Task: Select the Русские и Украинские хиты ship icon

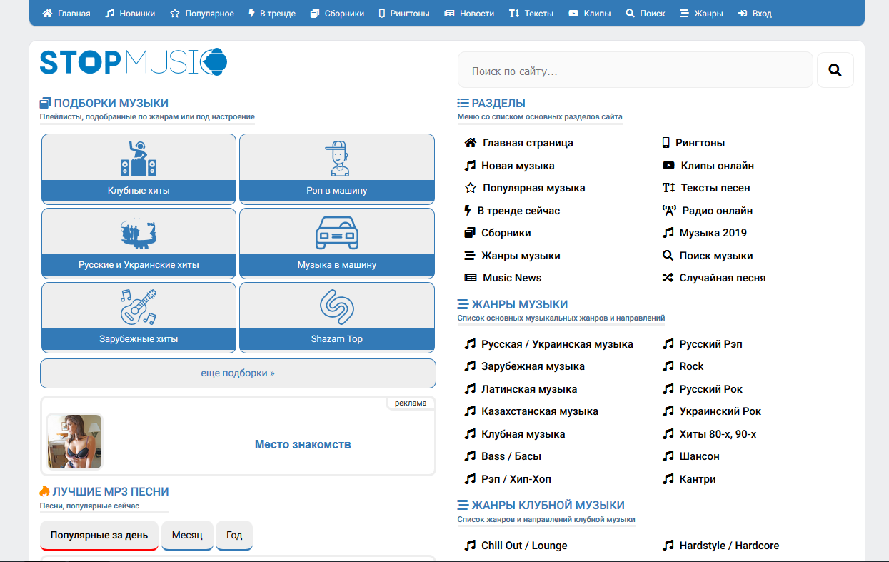Action: click(139, 232)
